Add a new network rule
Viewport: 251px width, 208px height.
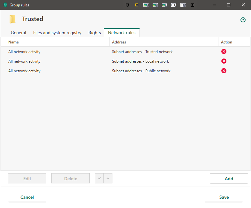click(229, 178)
